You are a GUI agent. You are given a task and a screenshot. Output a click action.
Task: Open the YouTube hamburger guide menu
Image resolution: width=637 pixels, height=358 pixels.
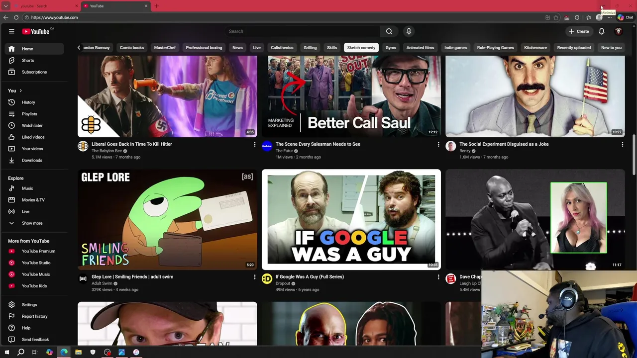[x=11, y=31]
